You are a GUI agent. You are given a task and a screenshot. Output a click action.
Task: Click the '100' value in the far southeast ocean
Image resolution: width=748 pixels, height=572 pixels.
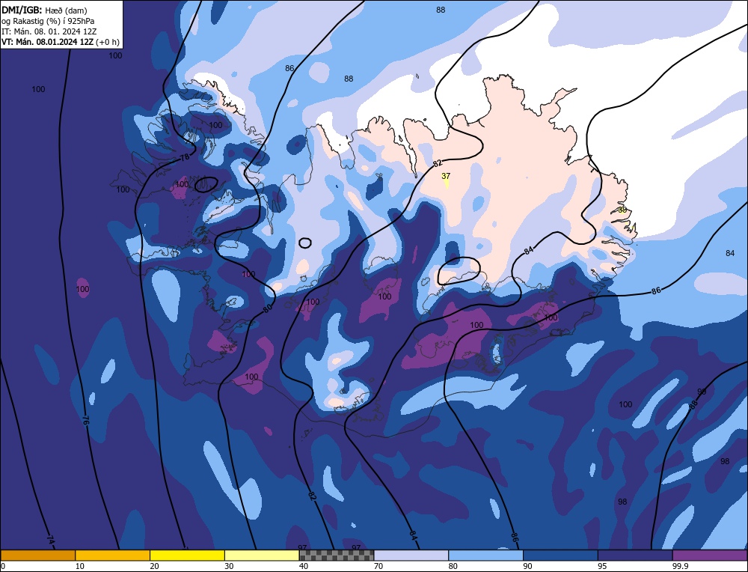[x=625, y=404]
